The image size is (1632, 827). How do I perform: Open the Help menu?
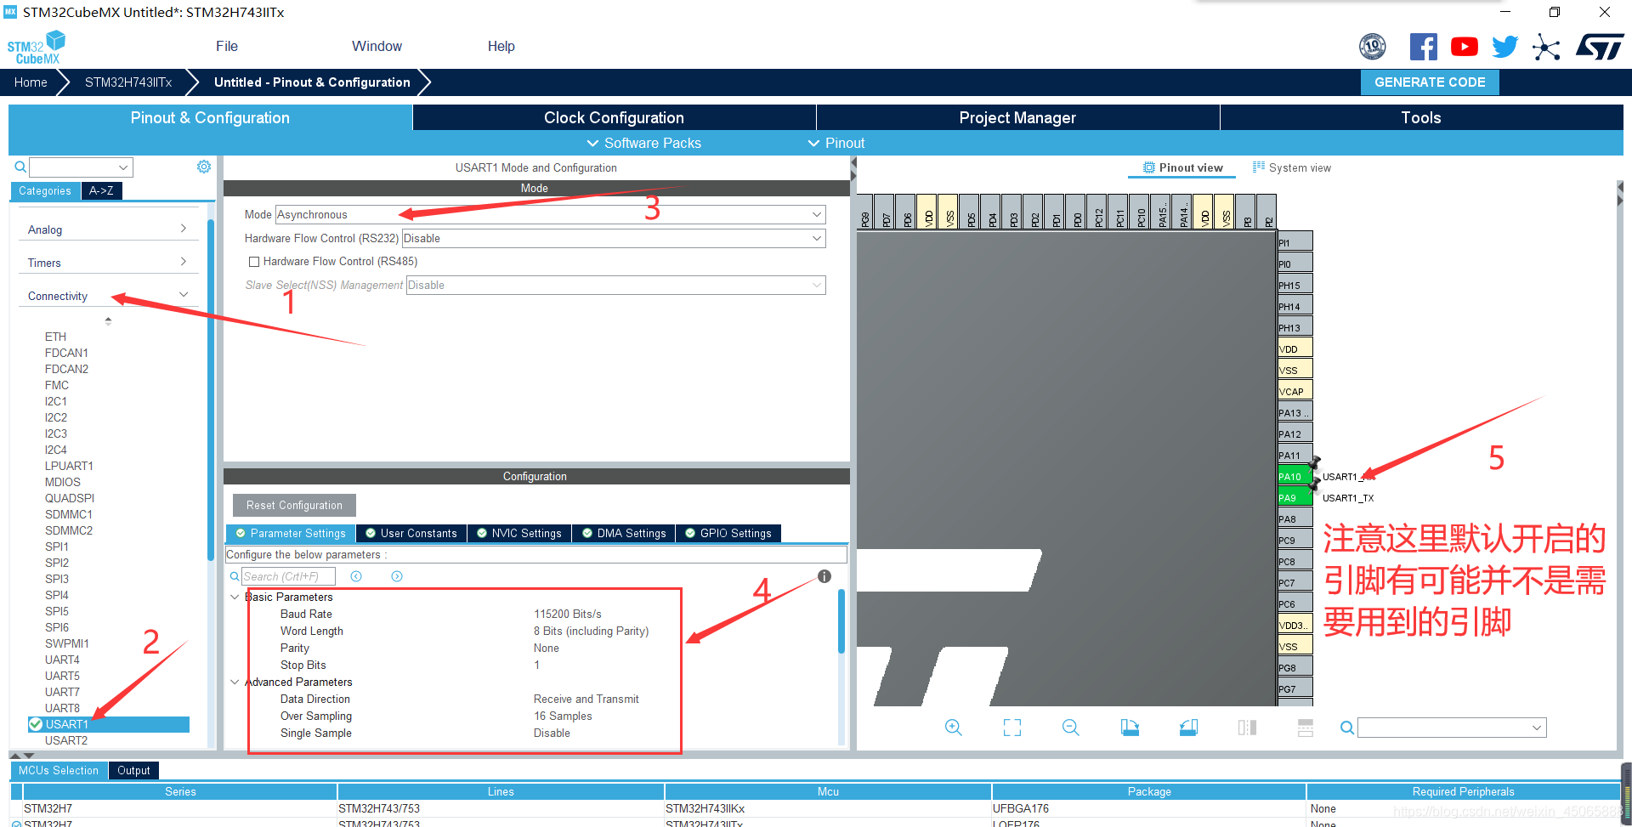501,47
